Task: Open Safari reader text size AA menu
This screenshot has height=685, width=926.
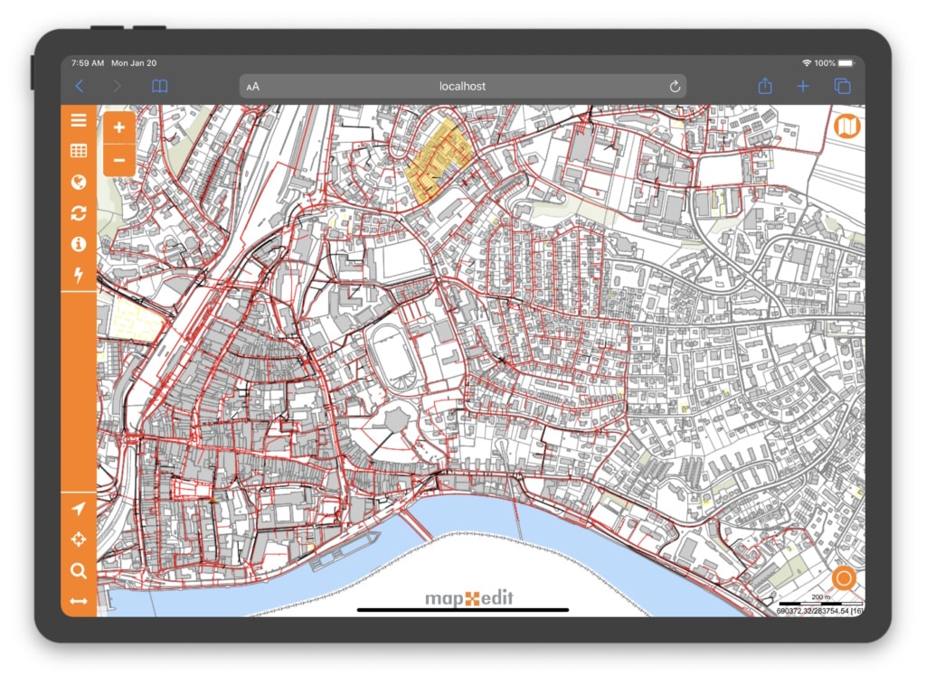Action: (253, 87)
